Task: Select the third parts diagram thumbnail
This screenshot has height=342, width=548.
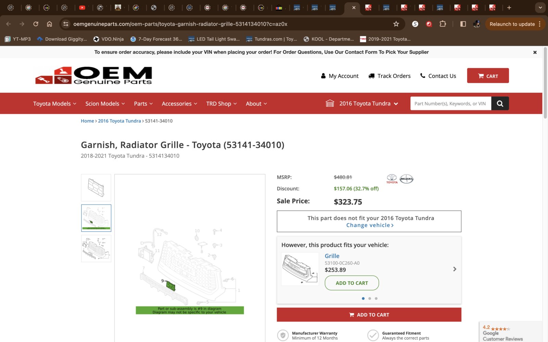Action: (96, 249)
